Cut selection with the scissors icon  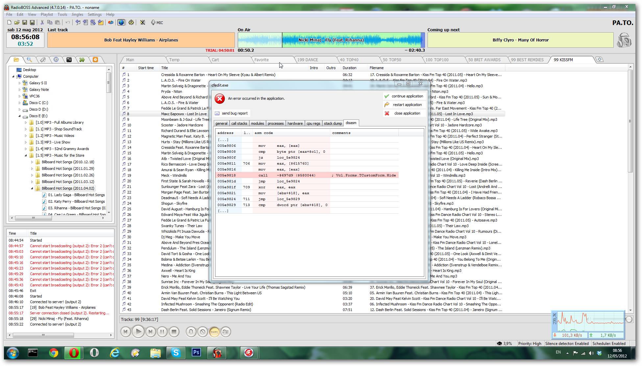coord(42,22)
